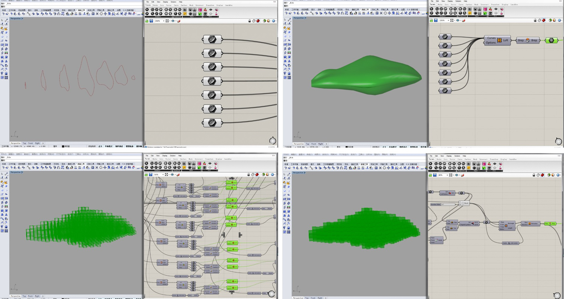Screen dimensions: 564x299
Task: Open the File menu in top-left Grasshopper
Action: pyautogui.click(x=148, y=2)
